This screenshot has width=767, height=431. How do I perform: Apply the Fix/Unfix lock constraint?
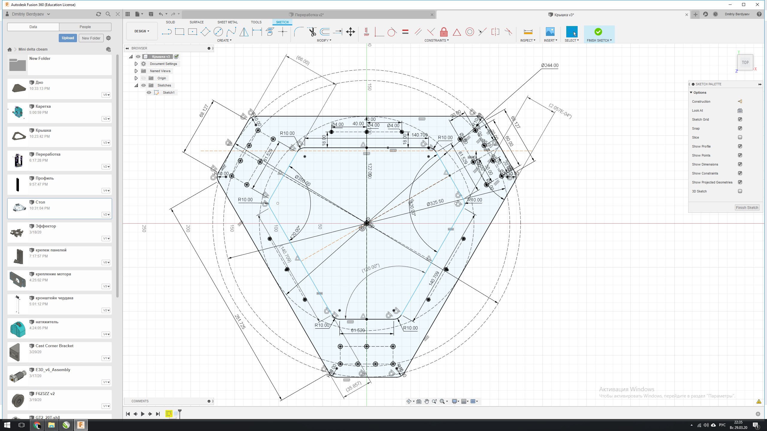444,32
